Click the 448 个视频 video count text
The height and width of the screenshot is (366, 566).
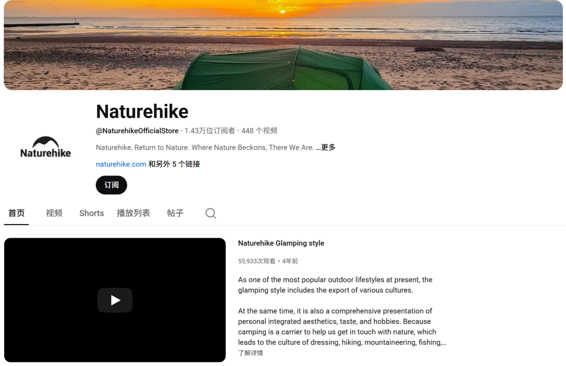coord(259,130)
